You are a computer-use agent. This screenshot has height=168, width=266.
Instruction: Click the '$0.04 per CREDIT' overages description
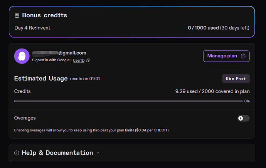point(91,130)
